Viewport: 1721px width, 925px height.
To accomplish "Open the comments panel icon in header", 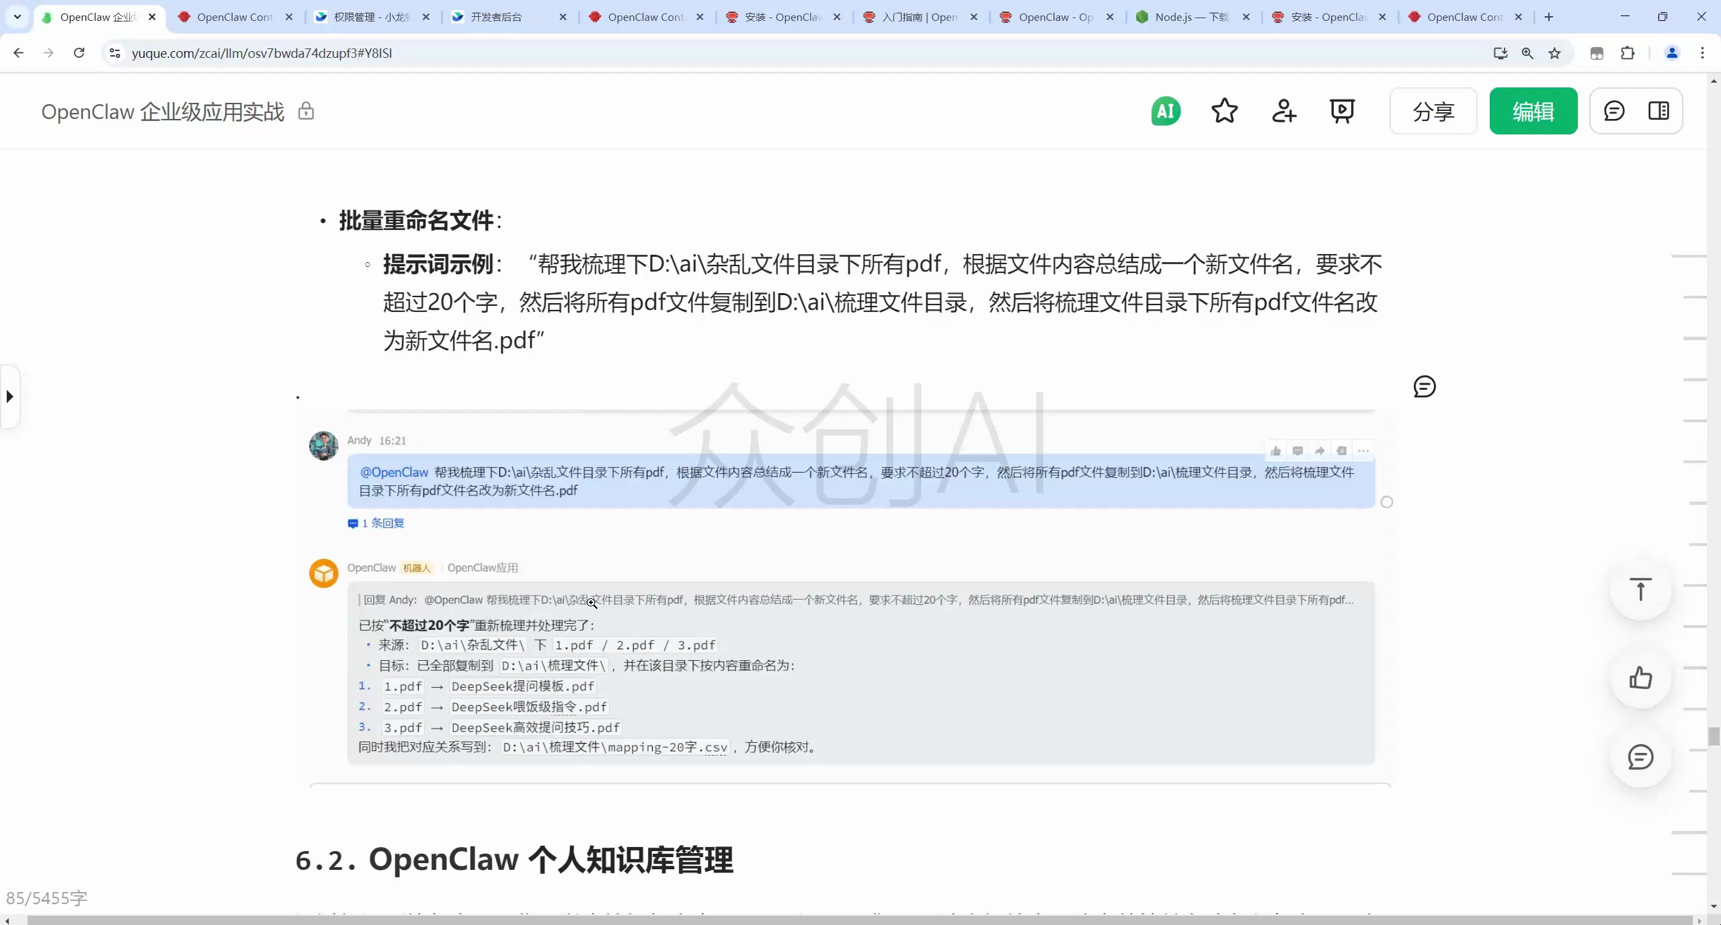I will tap(1614, 111).
